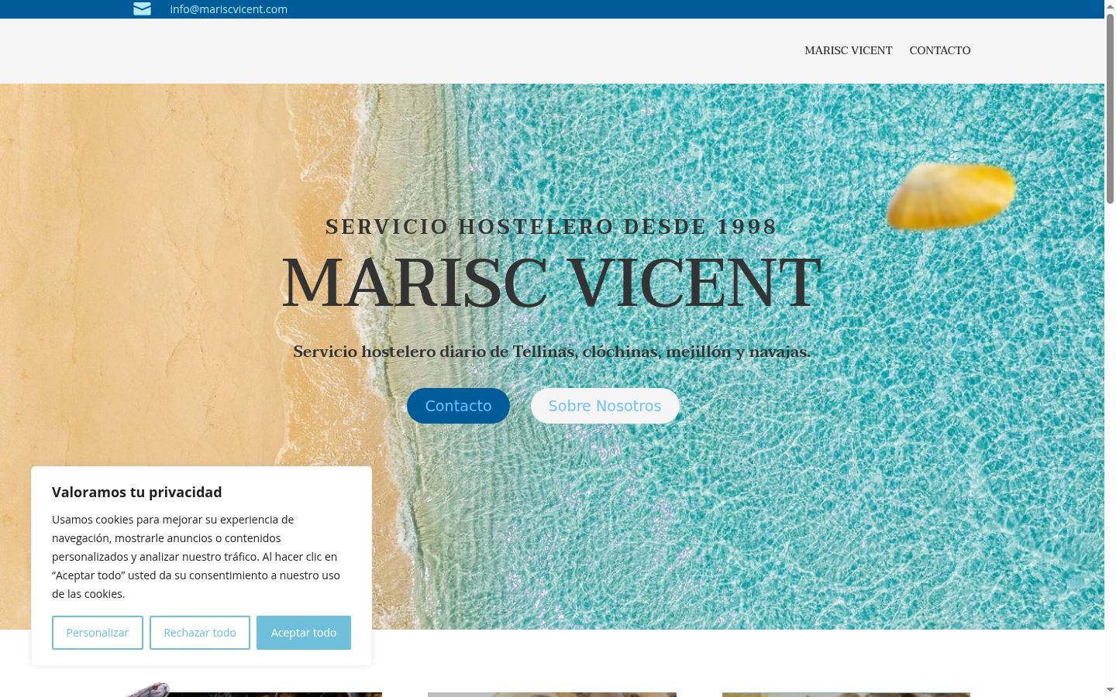Accept cookies with Aceptar todo
Screen dimensions: 1116x697
(304, 633)
